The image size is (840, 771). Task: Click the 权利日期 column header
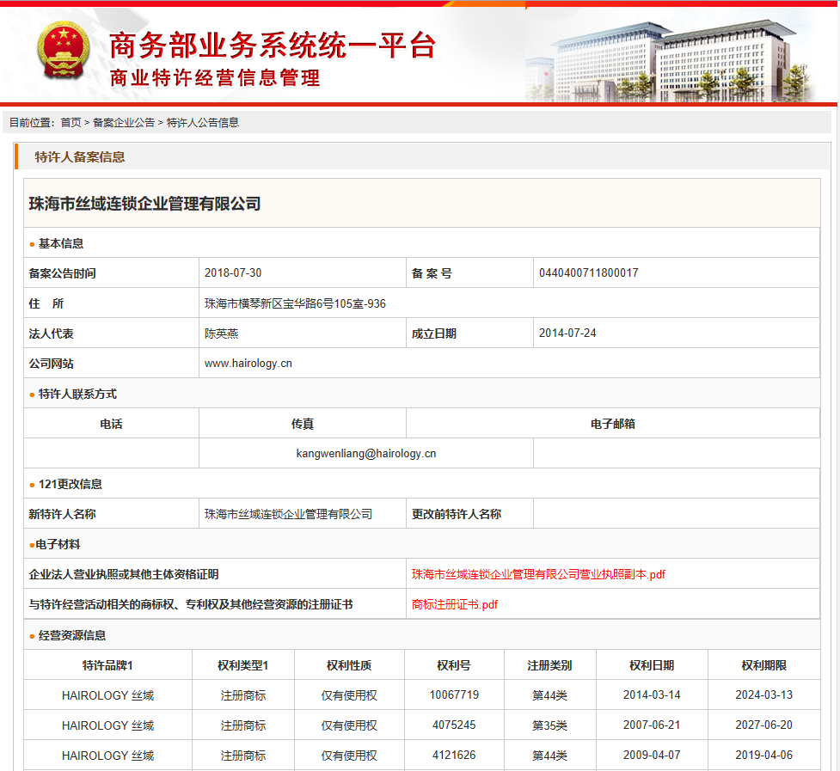pos(652,665)
